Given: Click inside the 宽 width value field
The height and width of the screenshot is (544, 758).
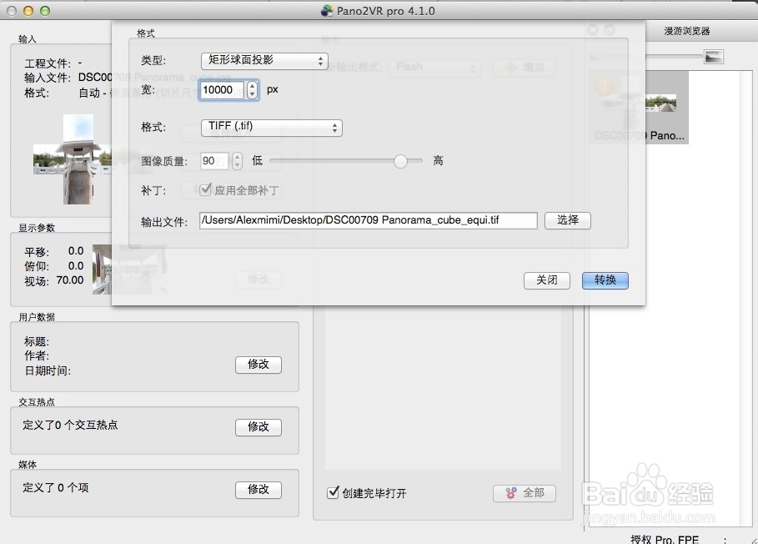Looking at the screenshot, I should pyautogui.click(x=223, y=89).
